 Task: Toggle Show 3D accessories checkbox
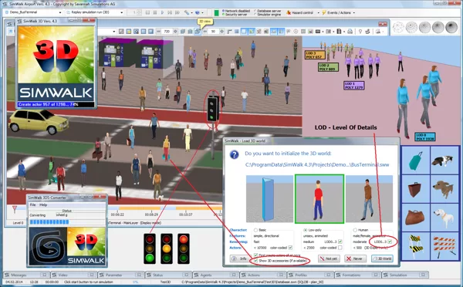pos(255,261)
